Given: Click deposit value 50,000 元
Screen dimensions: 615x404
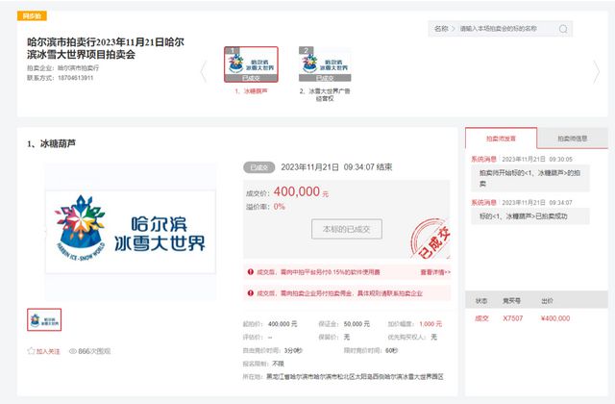Looking at the screenshot, I should [357, 324].
